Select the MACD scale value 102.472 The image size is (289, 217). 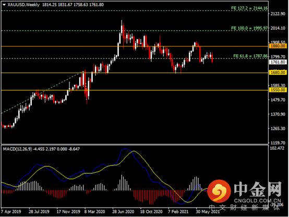(277, 148)
